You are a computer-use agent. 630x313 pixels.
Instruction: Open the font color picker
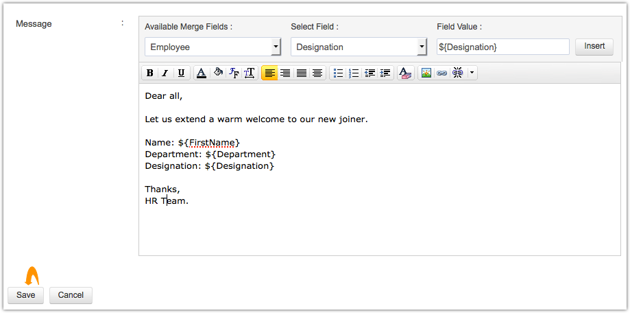[x=202, y=73]
